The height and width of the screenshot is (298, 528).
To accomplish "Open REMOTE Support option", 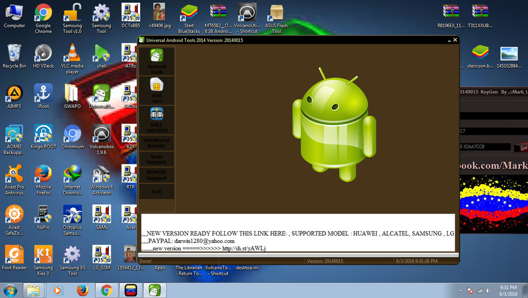I will tap(157, 175).
